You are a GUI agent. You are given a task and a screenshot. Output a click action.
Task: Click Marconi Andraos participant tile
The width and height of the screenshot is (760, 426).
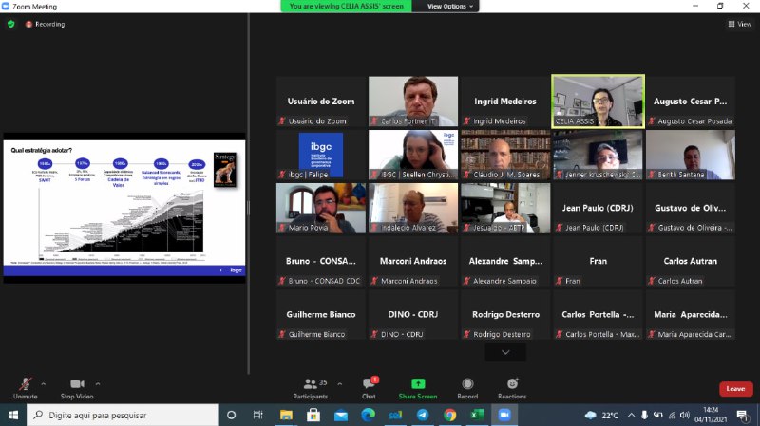(413, 262)
